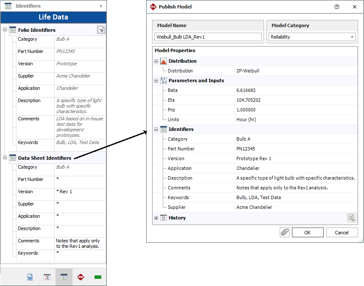Select the Identifiers page icon in bottom bar
The image size is (364, 286).
64,277
